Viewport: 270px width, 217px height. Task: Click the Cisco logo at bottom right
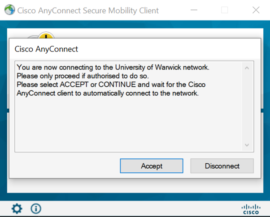251,209
